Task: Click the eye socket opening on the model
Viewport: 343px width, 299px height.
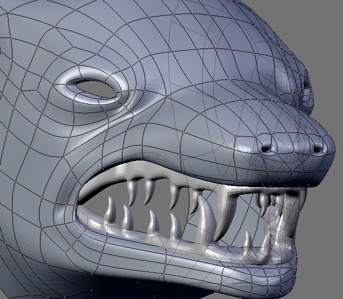Action: 97,89
